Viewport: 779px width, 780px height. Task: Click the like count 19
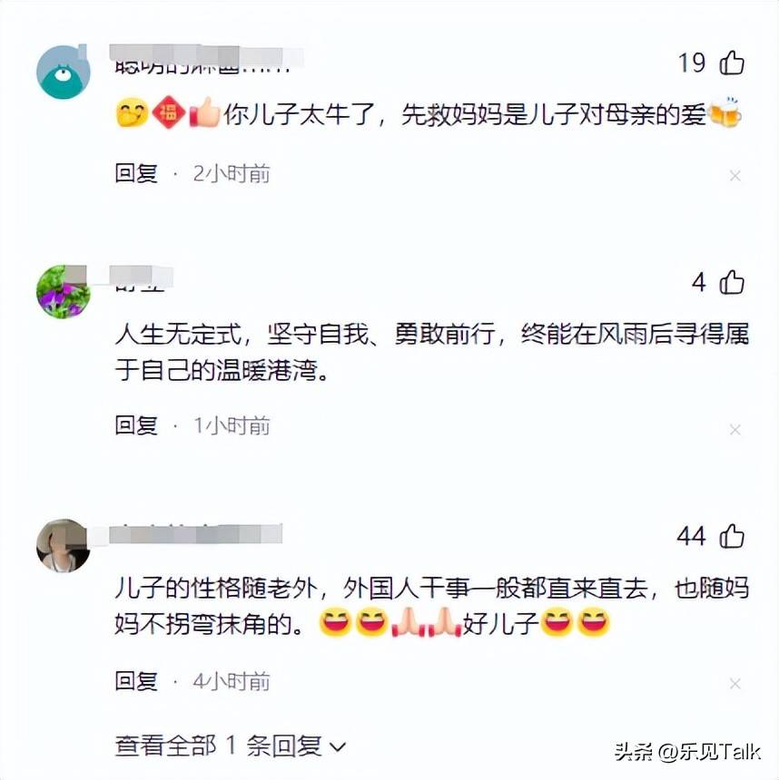click(x=692, y=63)
